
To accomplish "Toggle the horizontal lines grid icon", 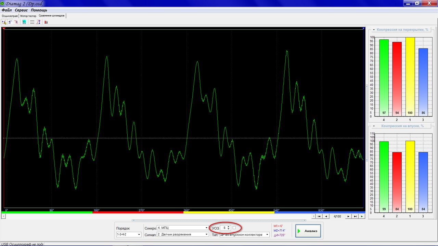I will point(32,22).
